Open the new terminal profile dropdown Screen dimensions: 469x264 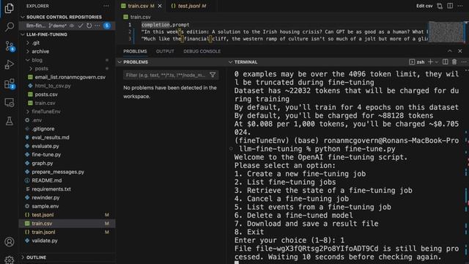(x=437, y=62)
